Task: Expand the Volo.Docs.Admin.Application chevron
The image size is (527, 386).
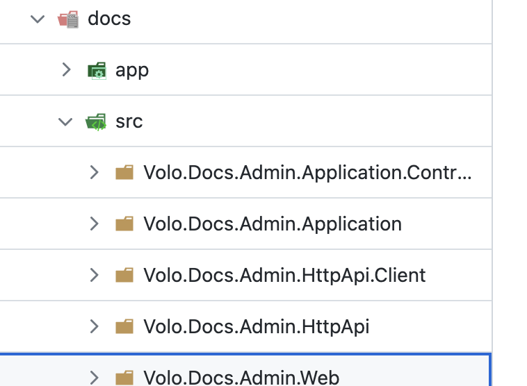Action: click(x=95, y=224)
